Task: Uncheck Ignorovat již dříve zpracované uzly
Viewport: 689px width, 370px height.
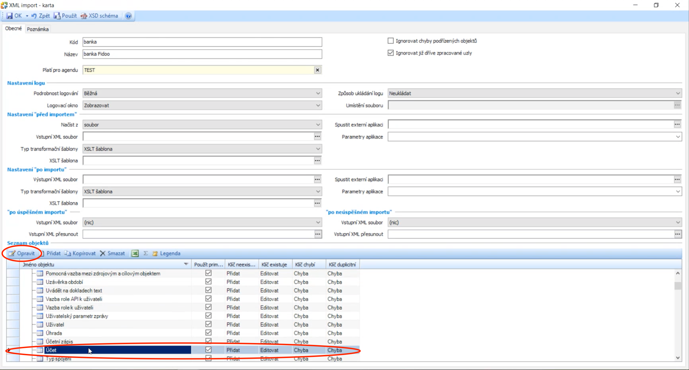Action: pyautogui.click(x=391, y=53)
